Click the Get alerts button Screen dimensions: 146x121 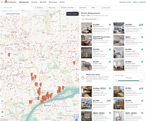pos(106,8)
